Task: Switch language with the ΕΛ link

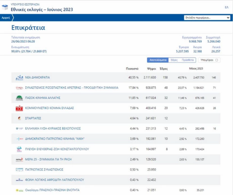Action: [x=226, y=7]
